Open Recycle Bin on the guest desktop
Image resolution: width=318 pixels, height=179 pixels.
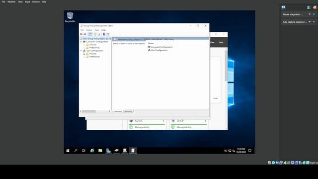(x=70, y=17)
